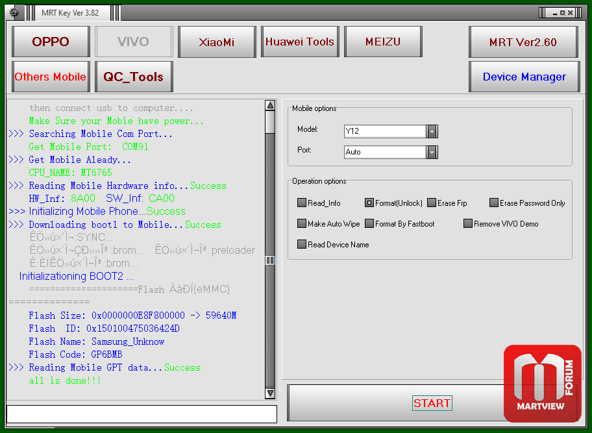Viewport: 592px width, 433px height.
Task: Click 'Flash Size: 0x0000000E8F800000' log line
Action: (x=132, y=315)
